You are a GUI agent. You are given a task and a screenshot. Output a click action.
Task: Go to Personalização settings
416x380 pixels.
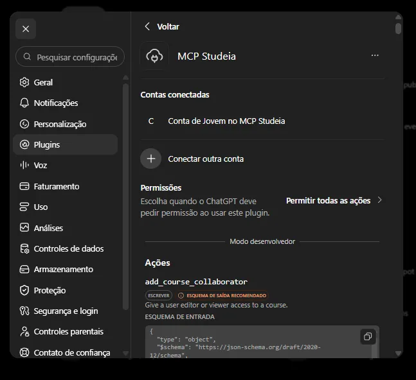pos(66,124)
